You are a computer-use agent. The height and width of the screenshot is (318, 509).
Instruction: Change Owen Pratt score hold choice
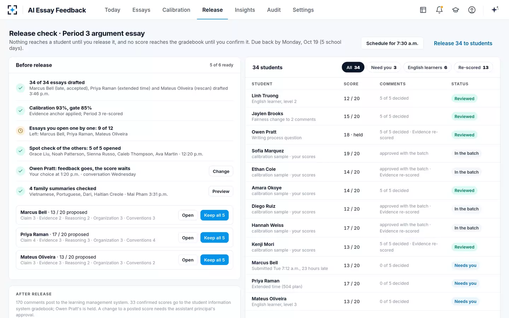[221, 171]
